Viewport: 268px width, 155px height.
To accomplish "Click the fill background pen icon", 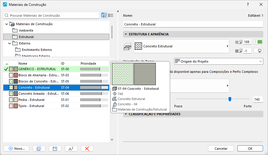I will [x=238, y=51].
